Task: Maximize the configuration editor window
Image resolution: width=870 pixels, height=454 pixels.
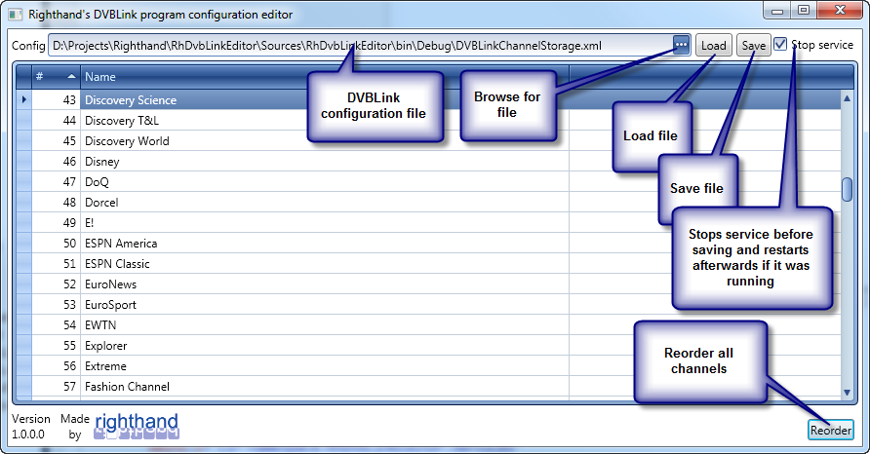Action: click(803, 11)
